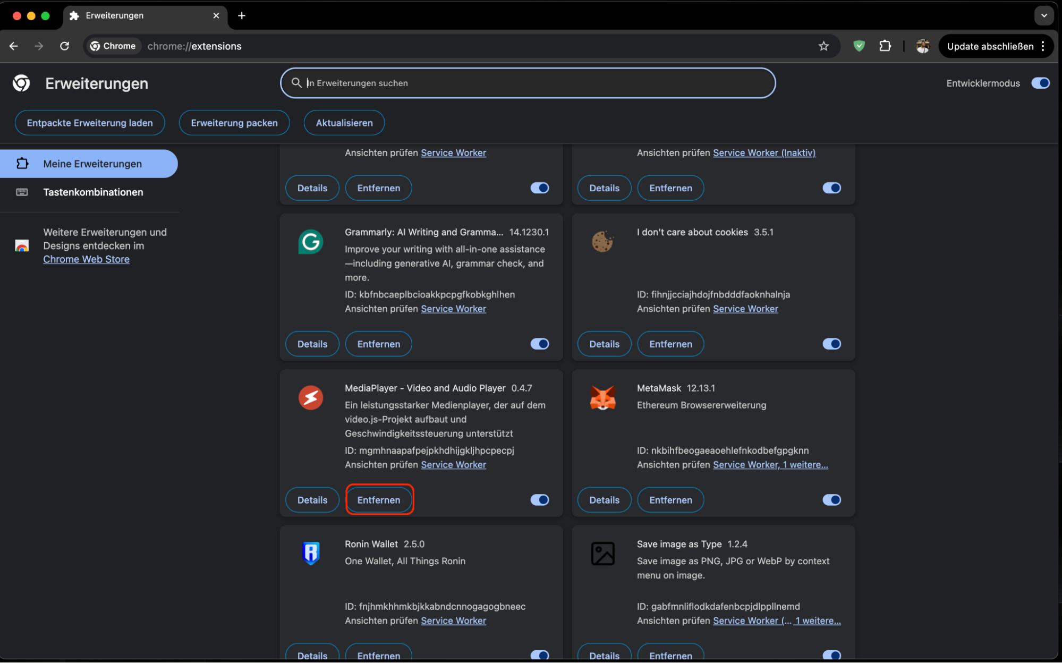This screenshot has height=663, width=1062.
Task: Bookmark this page with the star icon
Action: tap(823, 46)
